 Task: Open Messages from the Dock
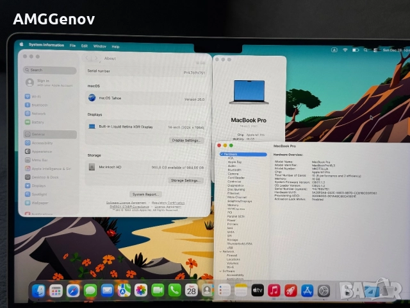point(90,291)
